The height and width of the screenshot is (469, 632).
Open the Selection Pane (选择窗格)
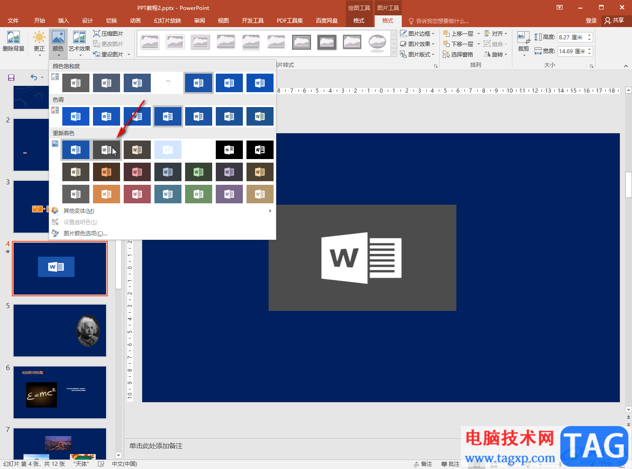(x=458, y=55)
